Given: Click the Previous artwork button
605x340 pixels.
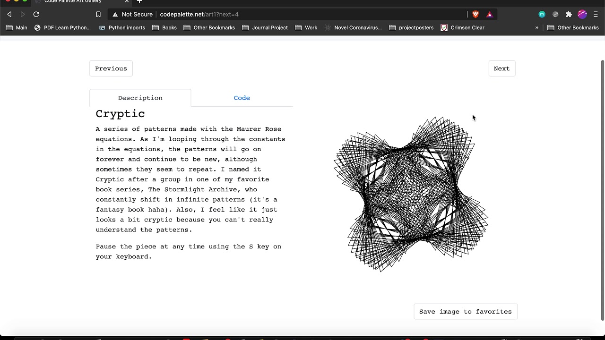Looking at the screenshot, I should pyautogui.click(x=111, y=68).
